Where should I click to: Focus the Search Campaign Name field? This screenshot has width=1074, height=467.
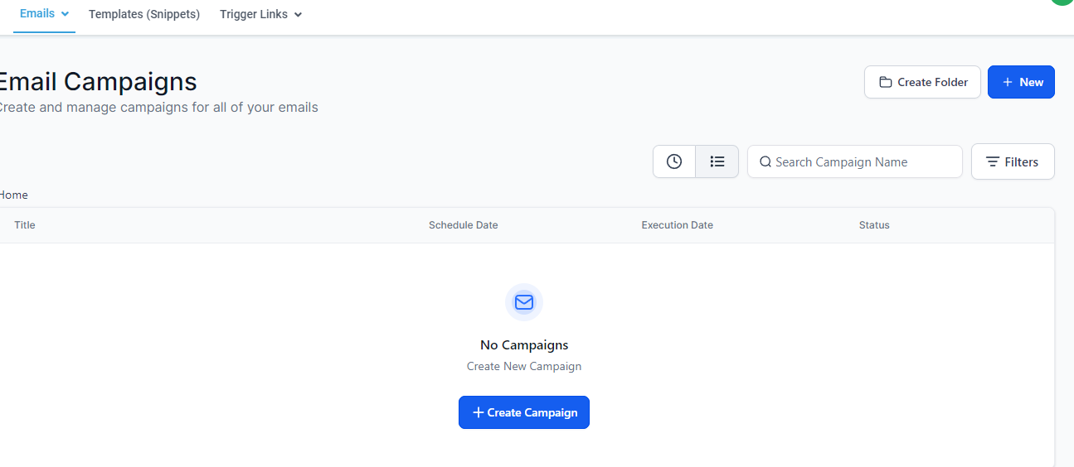coord(855,161)
